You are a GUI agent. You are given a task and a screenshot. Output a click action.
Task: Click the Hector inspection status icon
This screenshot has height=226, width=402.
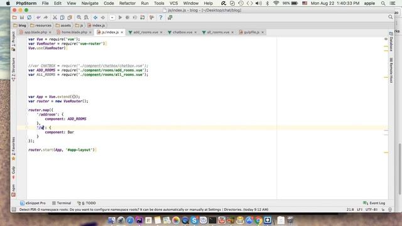[x=390, y=209]
